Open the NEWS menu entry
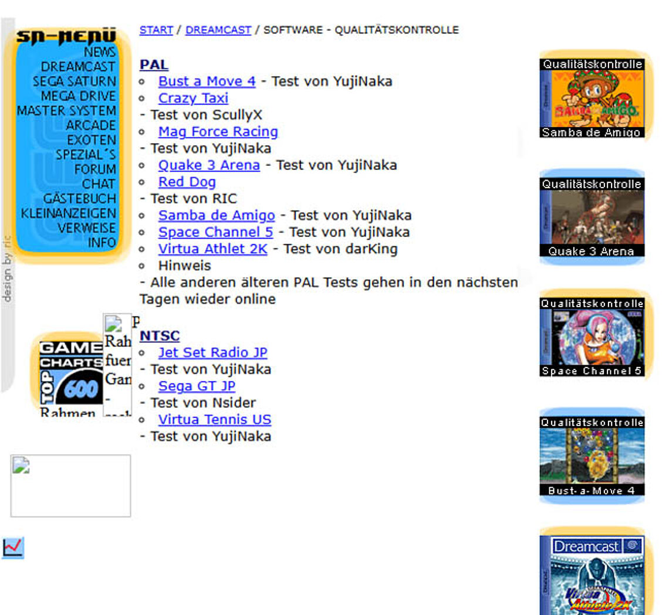The width and height of the screenshot is (669, 615). 99,52
